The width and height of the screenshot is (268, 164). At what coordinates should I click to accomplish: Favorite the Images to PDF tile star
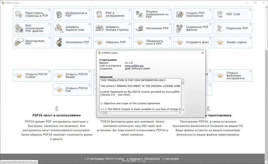click(x=89, y=10)
